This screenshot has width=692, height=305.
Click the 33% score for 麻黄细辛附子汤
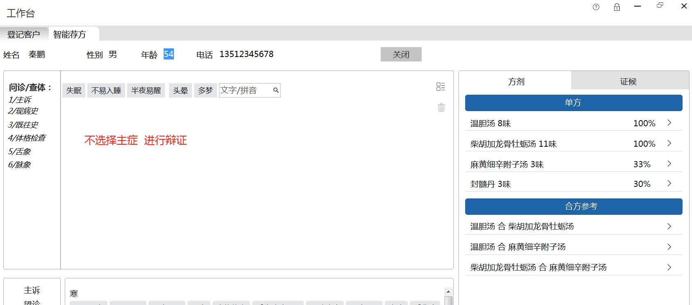pos(642,164)
